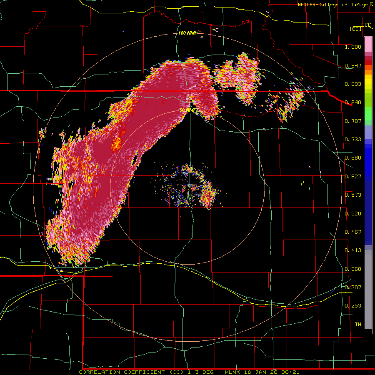
Task: Select the 0.520 color scale value
Action: pyautogui.click(x=353, y=213)
